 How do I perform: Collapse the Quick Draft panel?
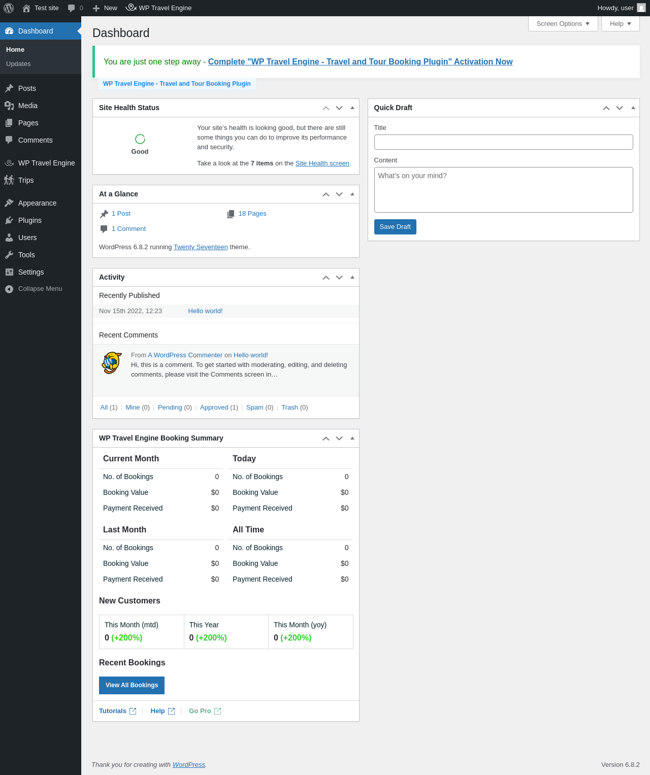click(x=633, y=108)
